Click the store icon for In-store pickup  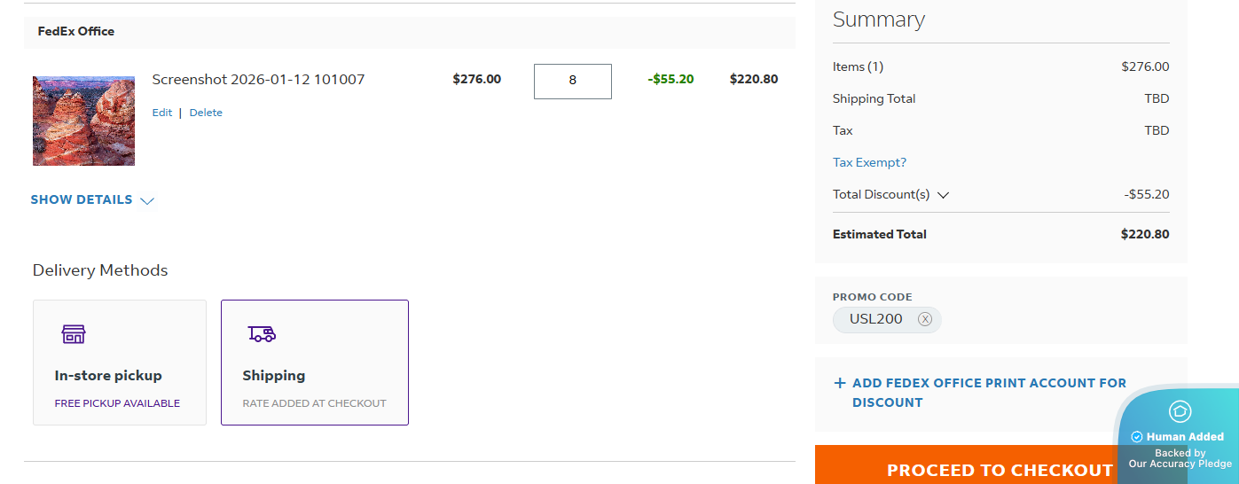(74, 334)
